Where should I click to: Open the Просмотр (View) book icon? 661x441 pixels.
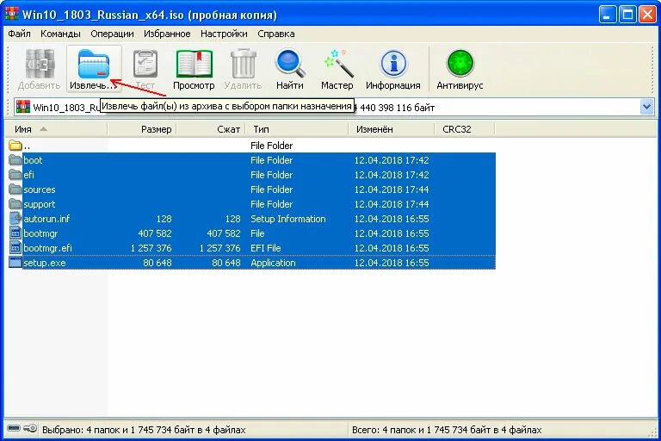point(194,64)
